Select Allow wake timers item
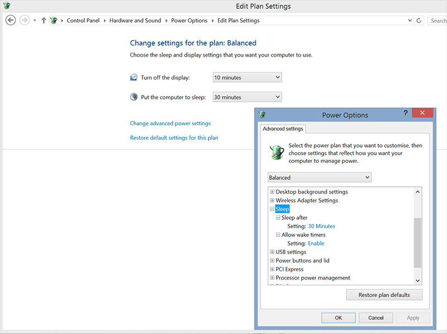Viewport: 447px width, 334px height. 303,234
